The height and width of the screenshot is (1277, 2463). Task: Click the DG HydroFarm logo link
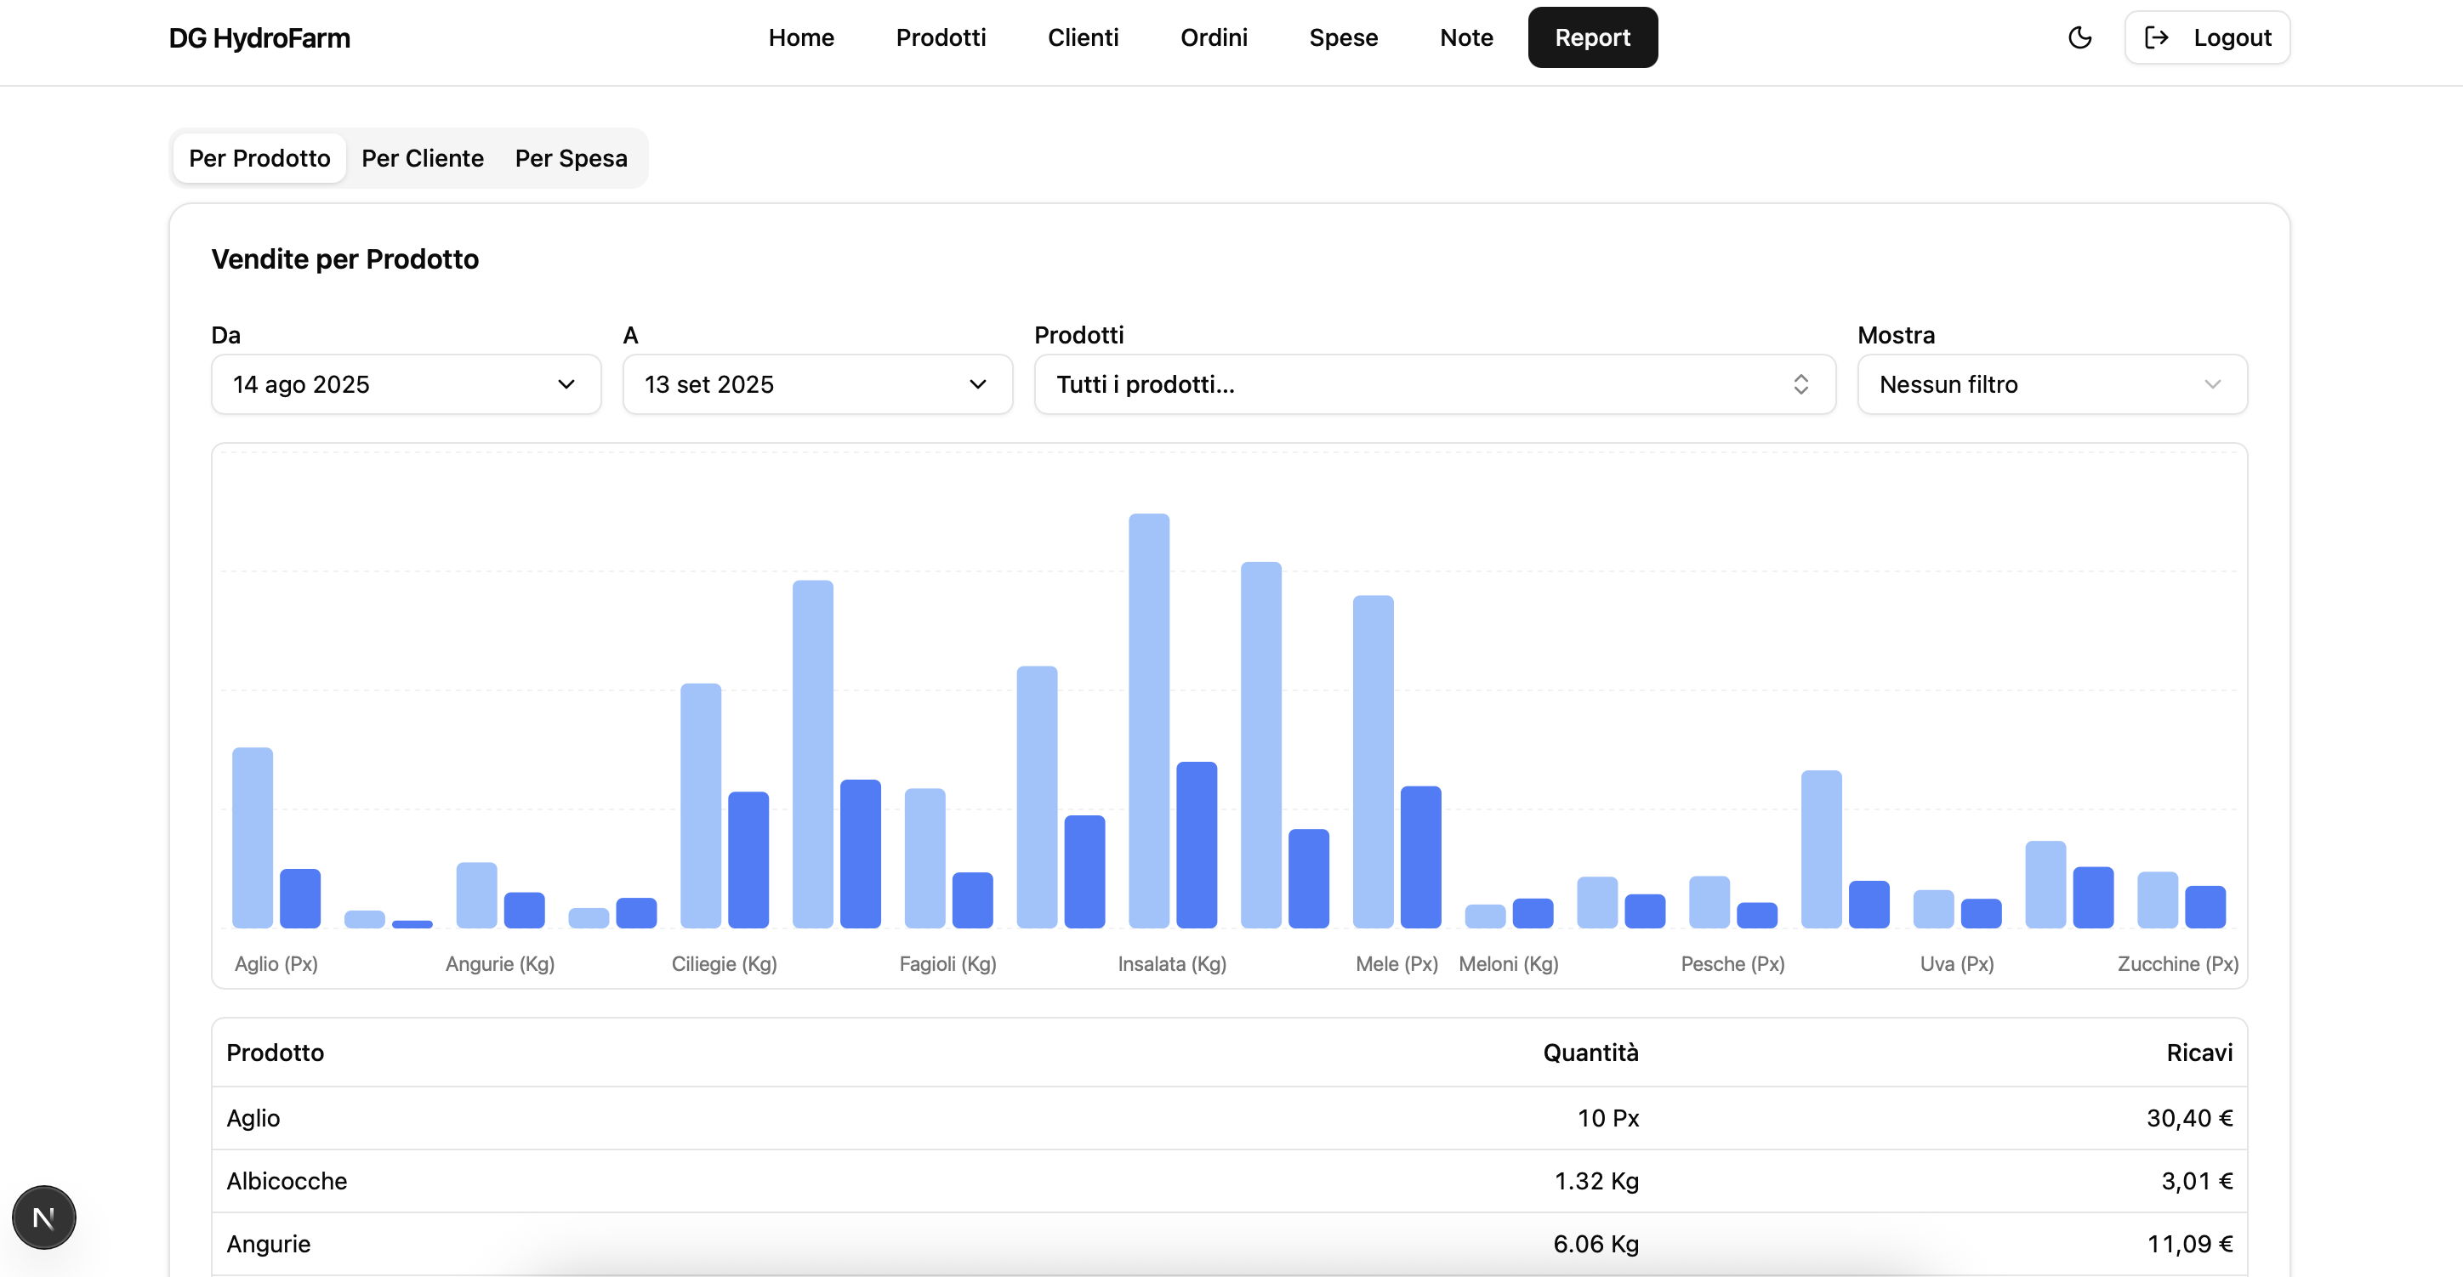[259, 38]
